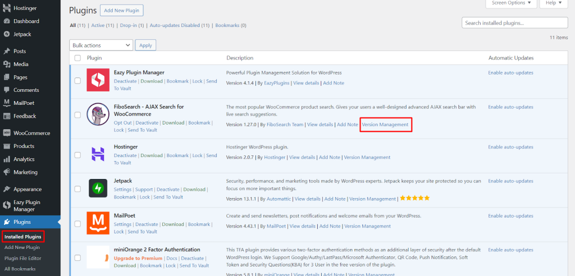Click Opt Out link for FiboSearch
The height and width of the screenshot is (276, 575).
click(123, 122)
